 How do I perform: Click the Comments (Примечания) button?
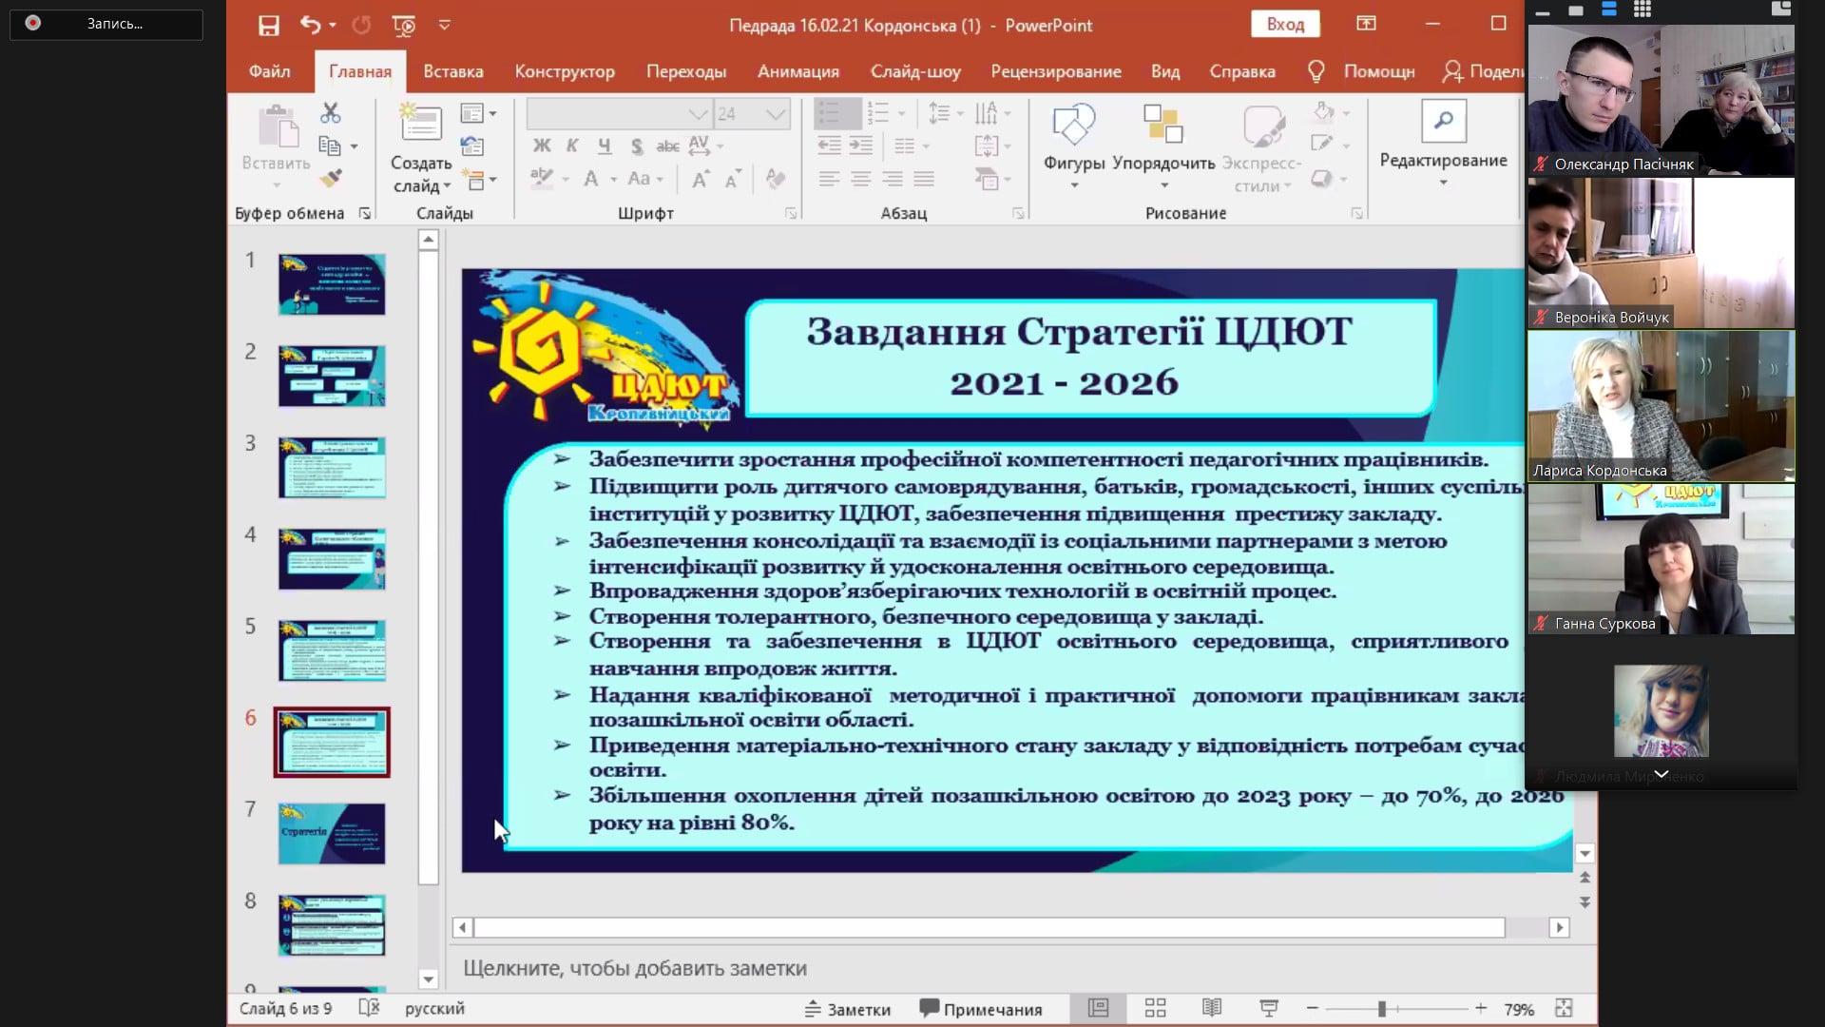pyautogui.click(x=981, y=1009)
